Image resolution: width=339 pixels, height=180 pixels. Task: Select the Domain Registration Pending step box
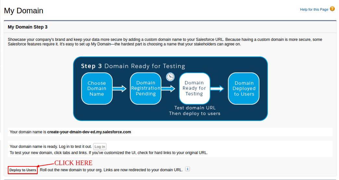click(x=145, y=89)
